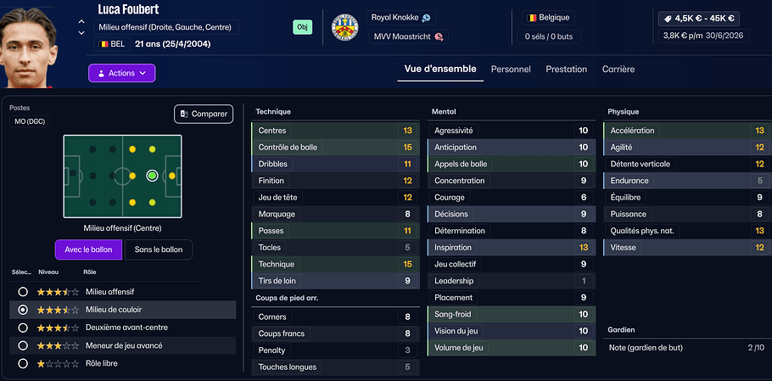
Task: Go to next player with down chevron
Action: pos(81,32)
